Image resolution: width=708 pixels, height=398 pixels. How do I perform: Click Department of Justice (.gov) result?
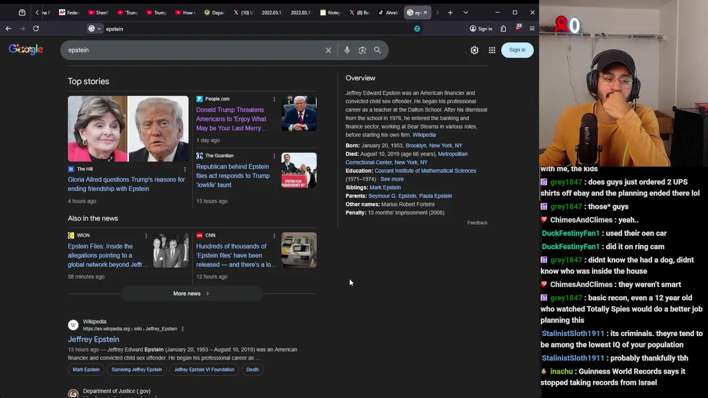[x=117, y=391]
